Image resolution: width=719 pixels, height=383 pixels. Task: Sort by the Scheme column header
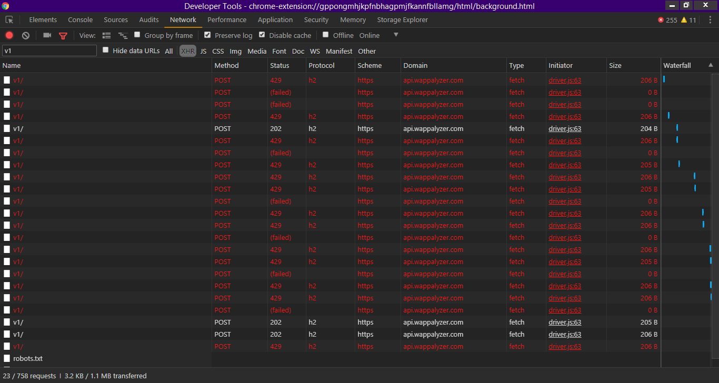(378, 65)
